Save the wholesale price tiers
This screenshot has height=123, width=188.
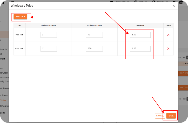(171, 116)
